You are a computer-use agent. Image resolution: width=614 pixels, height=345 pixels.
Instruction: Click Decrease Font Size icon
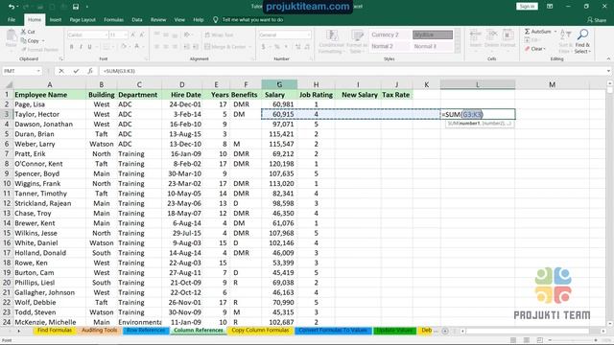click(142, 34)
